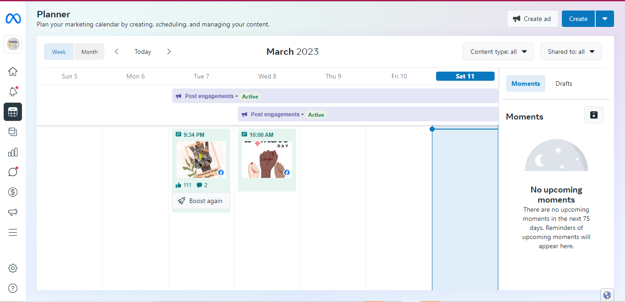Screen dimensions: 625x302
Task: Click Active badge on second campaign bar
Action: click(x=316, y=115)
